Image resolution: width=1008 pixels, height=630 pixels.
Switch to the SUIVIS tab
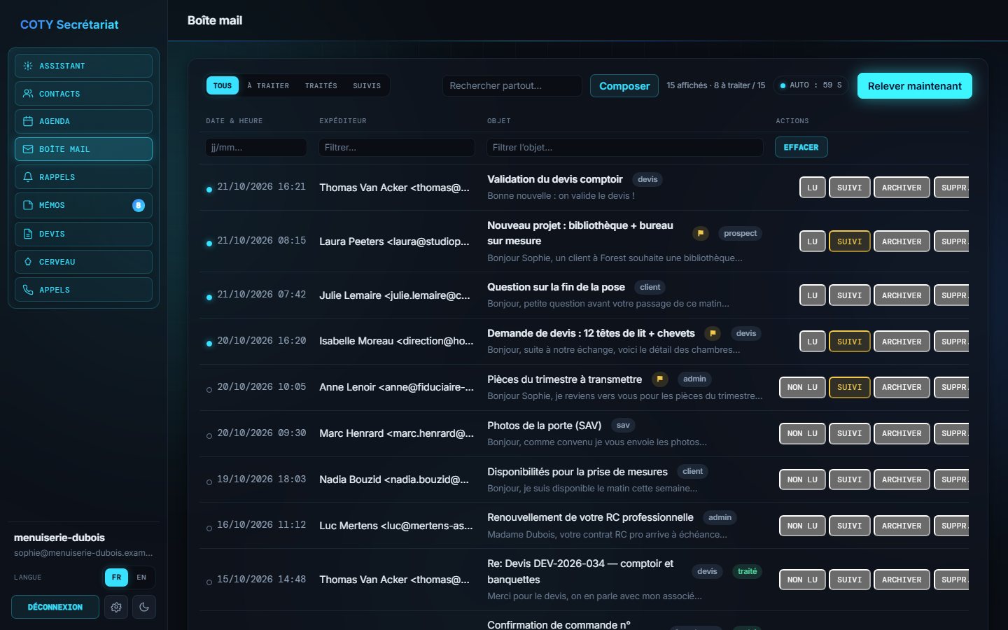(367, 85)
